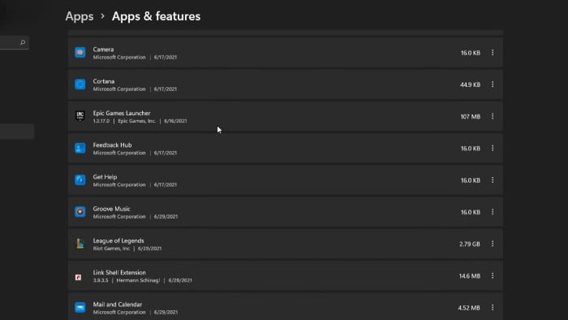
Task: Click the Camera app icon
Action: point(80,53)
